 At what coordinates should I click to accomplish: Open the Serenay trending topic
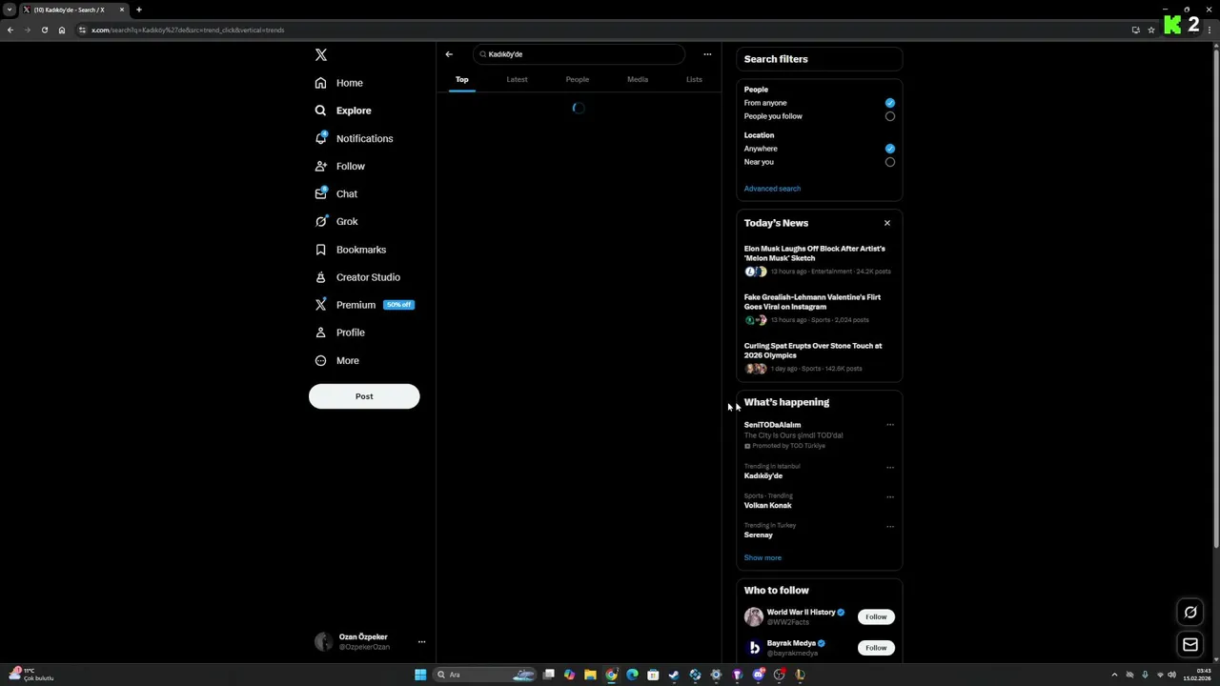coord(759,535)
